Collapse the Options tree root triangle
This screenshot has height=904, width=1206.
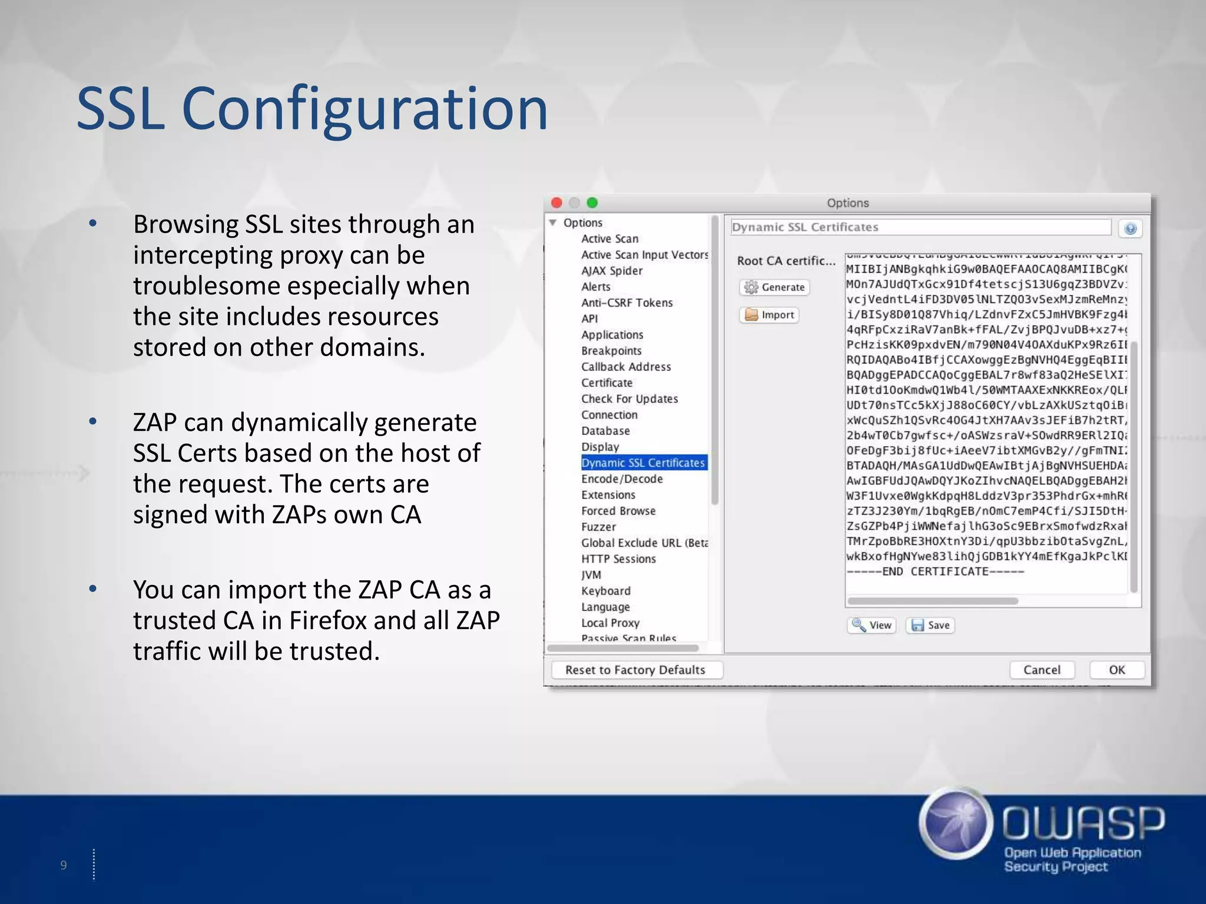[x=553, y=222]
